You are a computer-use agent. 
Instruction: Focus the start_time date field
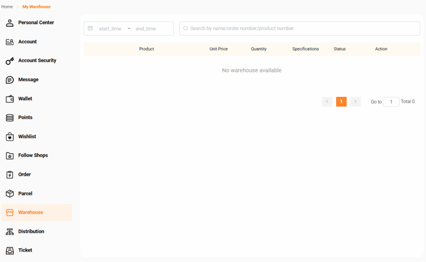[110, 29]
